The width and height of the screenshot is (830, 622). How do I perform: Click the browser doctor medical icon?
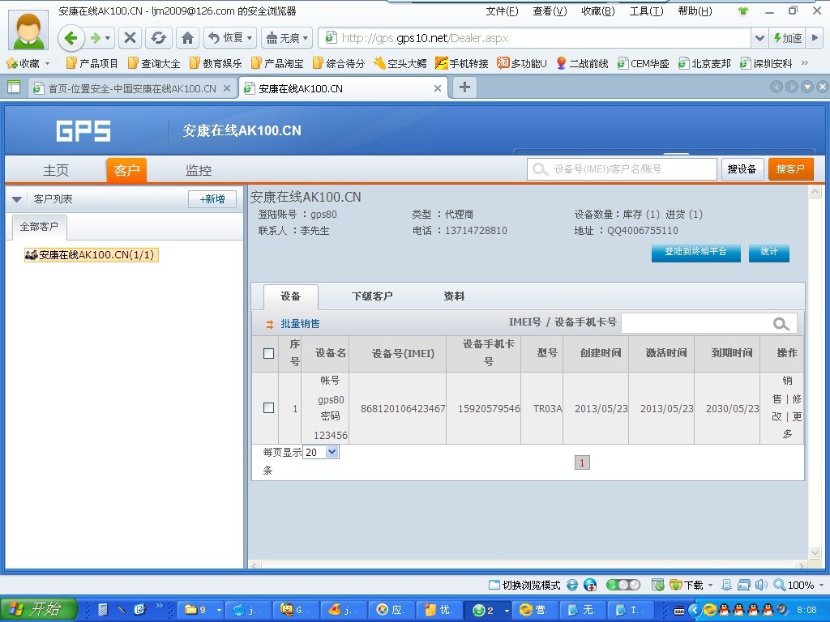tap(590, 585)
